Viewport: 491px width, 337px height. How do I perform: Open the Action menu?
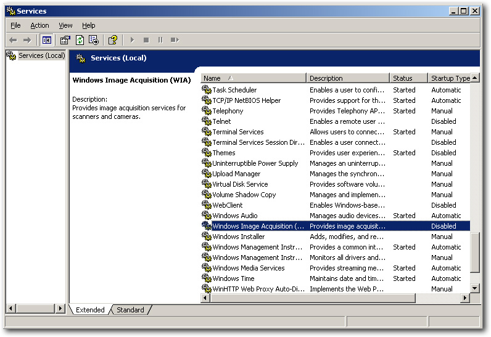pyautogui.click(x=39, y=25)
